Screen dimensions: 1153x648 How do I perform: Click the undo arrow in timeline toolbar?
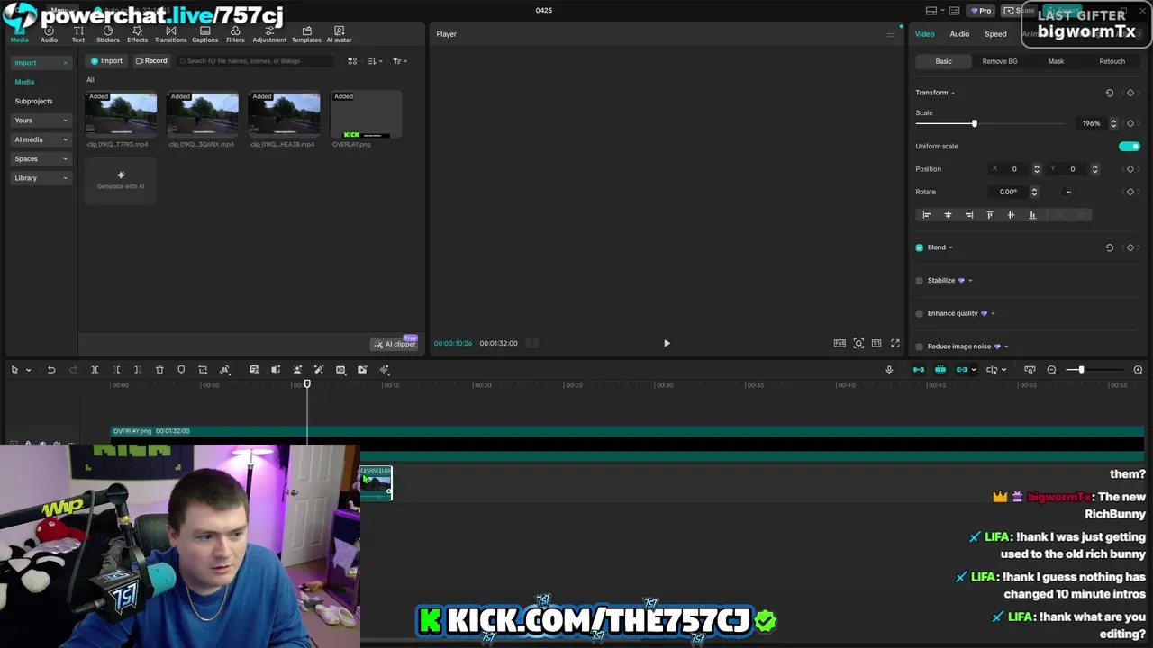[51, 370]
